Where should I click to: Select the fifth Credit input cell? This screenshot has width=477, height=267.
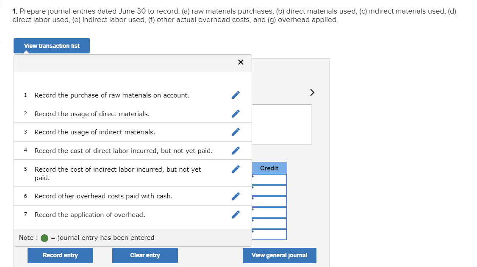coord(269,223)
